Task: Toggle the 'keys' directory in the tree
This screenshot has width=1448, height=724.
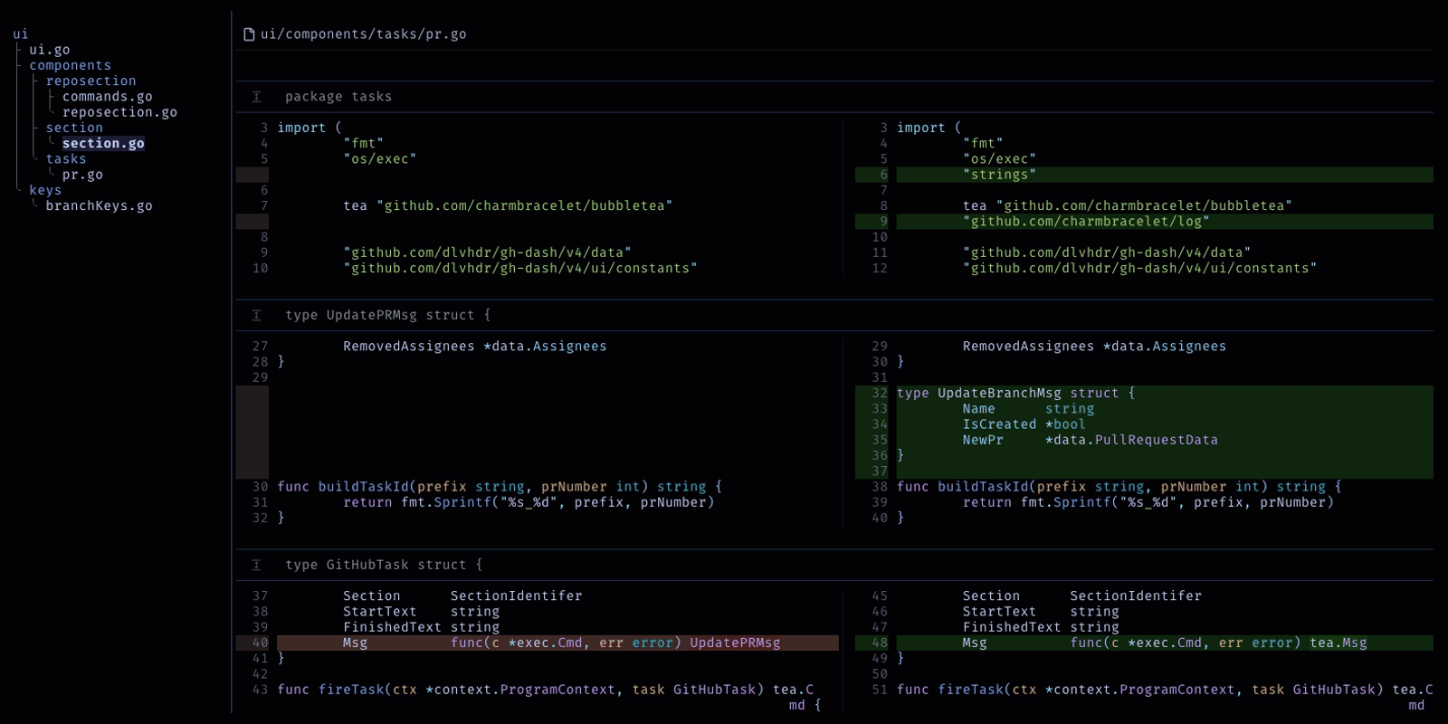Action: pyautogui.click(x=45, y=190)
